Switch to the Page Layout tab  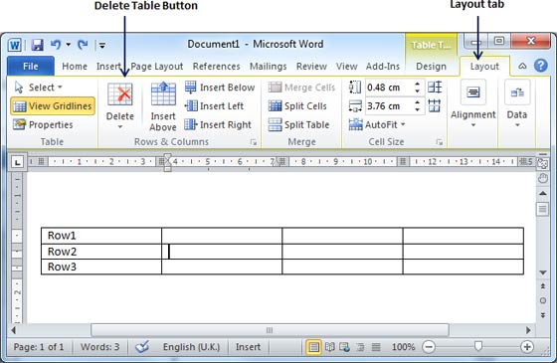click(157, 66)
